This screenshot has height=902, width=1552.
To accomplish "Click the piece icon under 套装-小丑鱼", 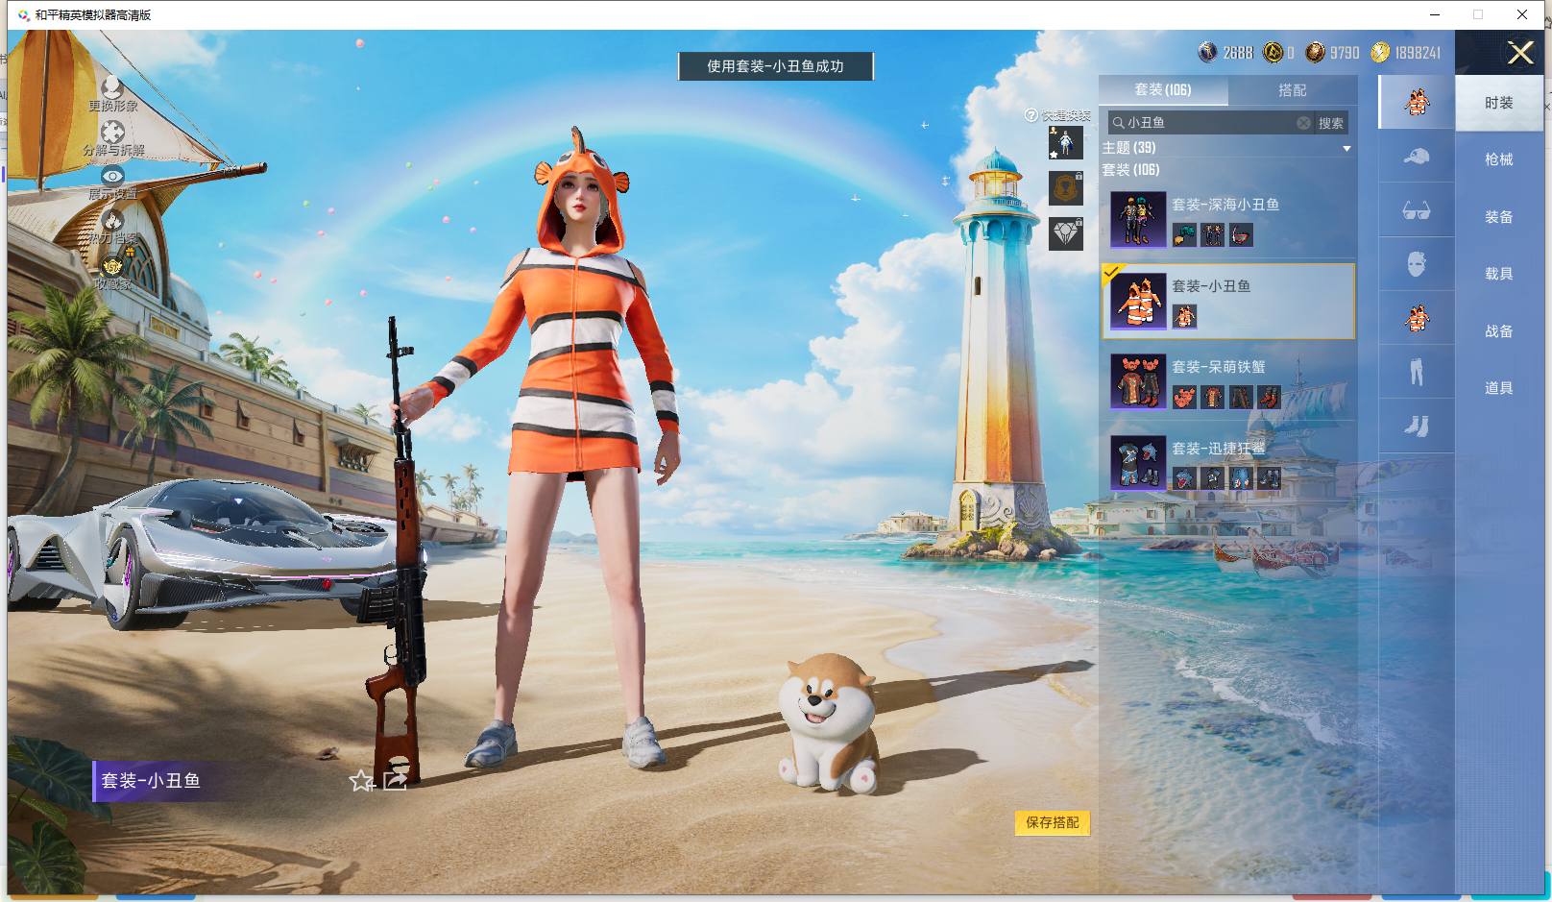I will click(1184, 316).
